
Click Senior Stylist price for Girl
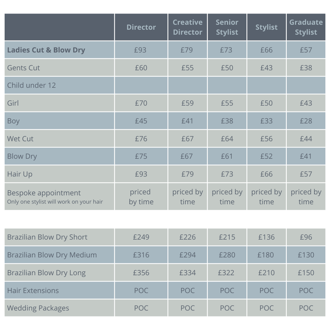pyautogui.click(x=227, y=103)
